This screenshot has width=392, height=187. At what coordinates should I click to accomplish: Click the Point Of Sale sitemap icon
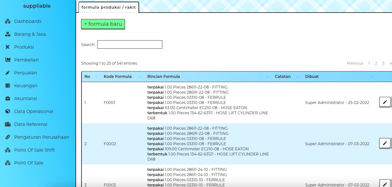pos(8,163)
